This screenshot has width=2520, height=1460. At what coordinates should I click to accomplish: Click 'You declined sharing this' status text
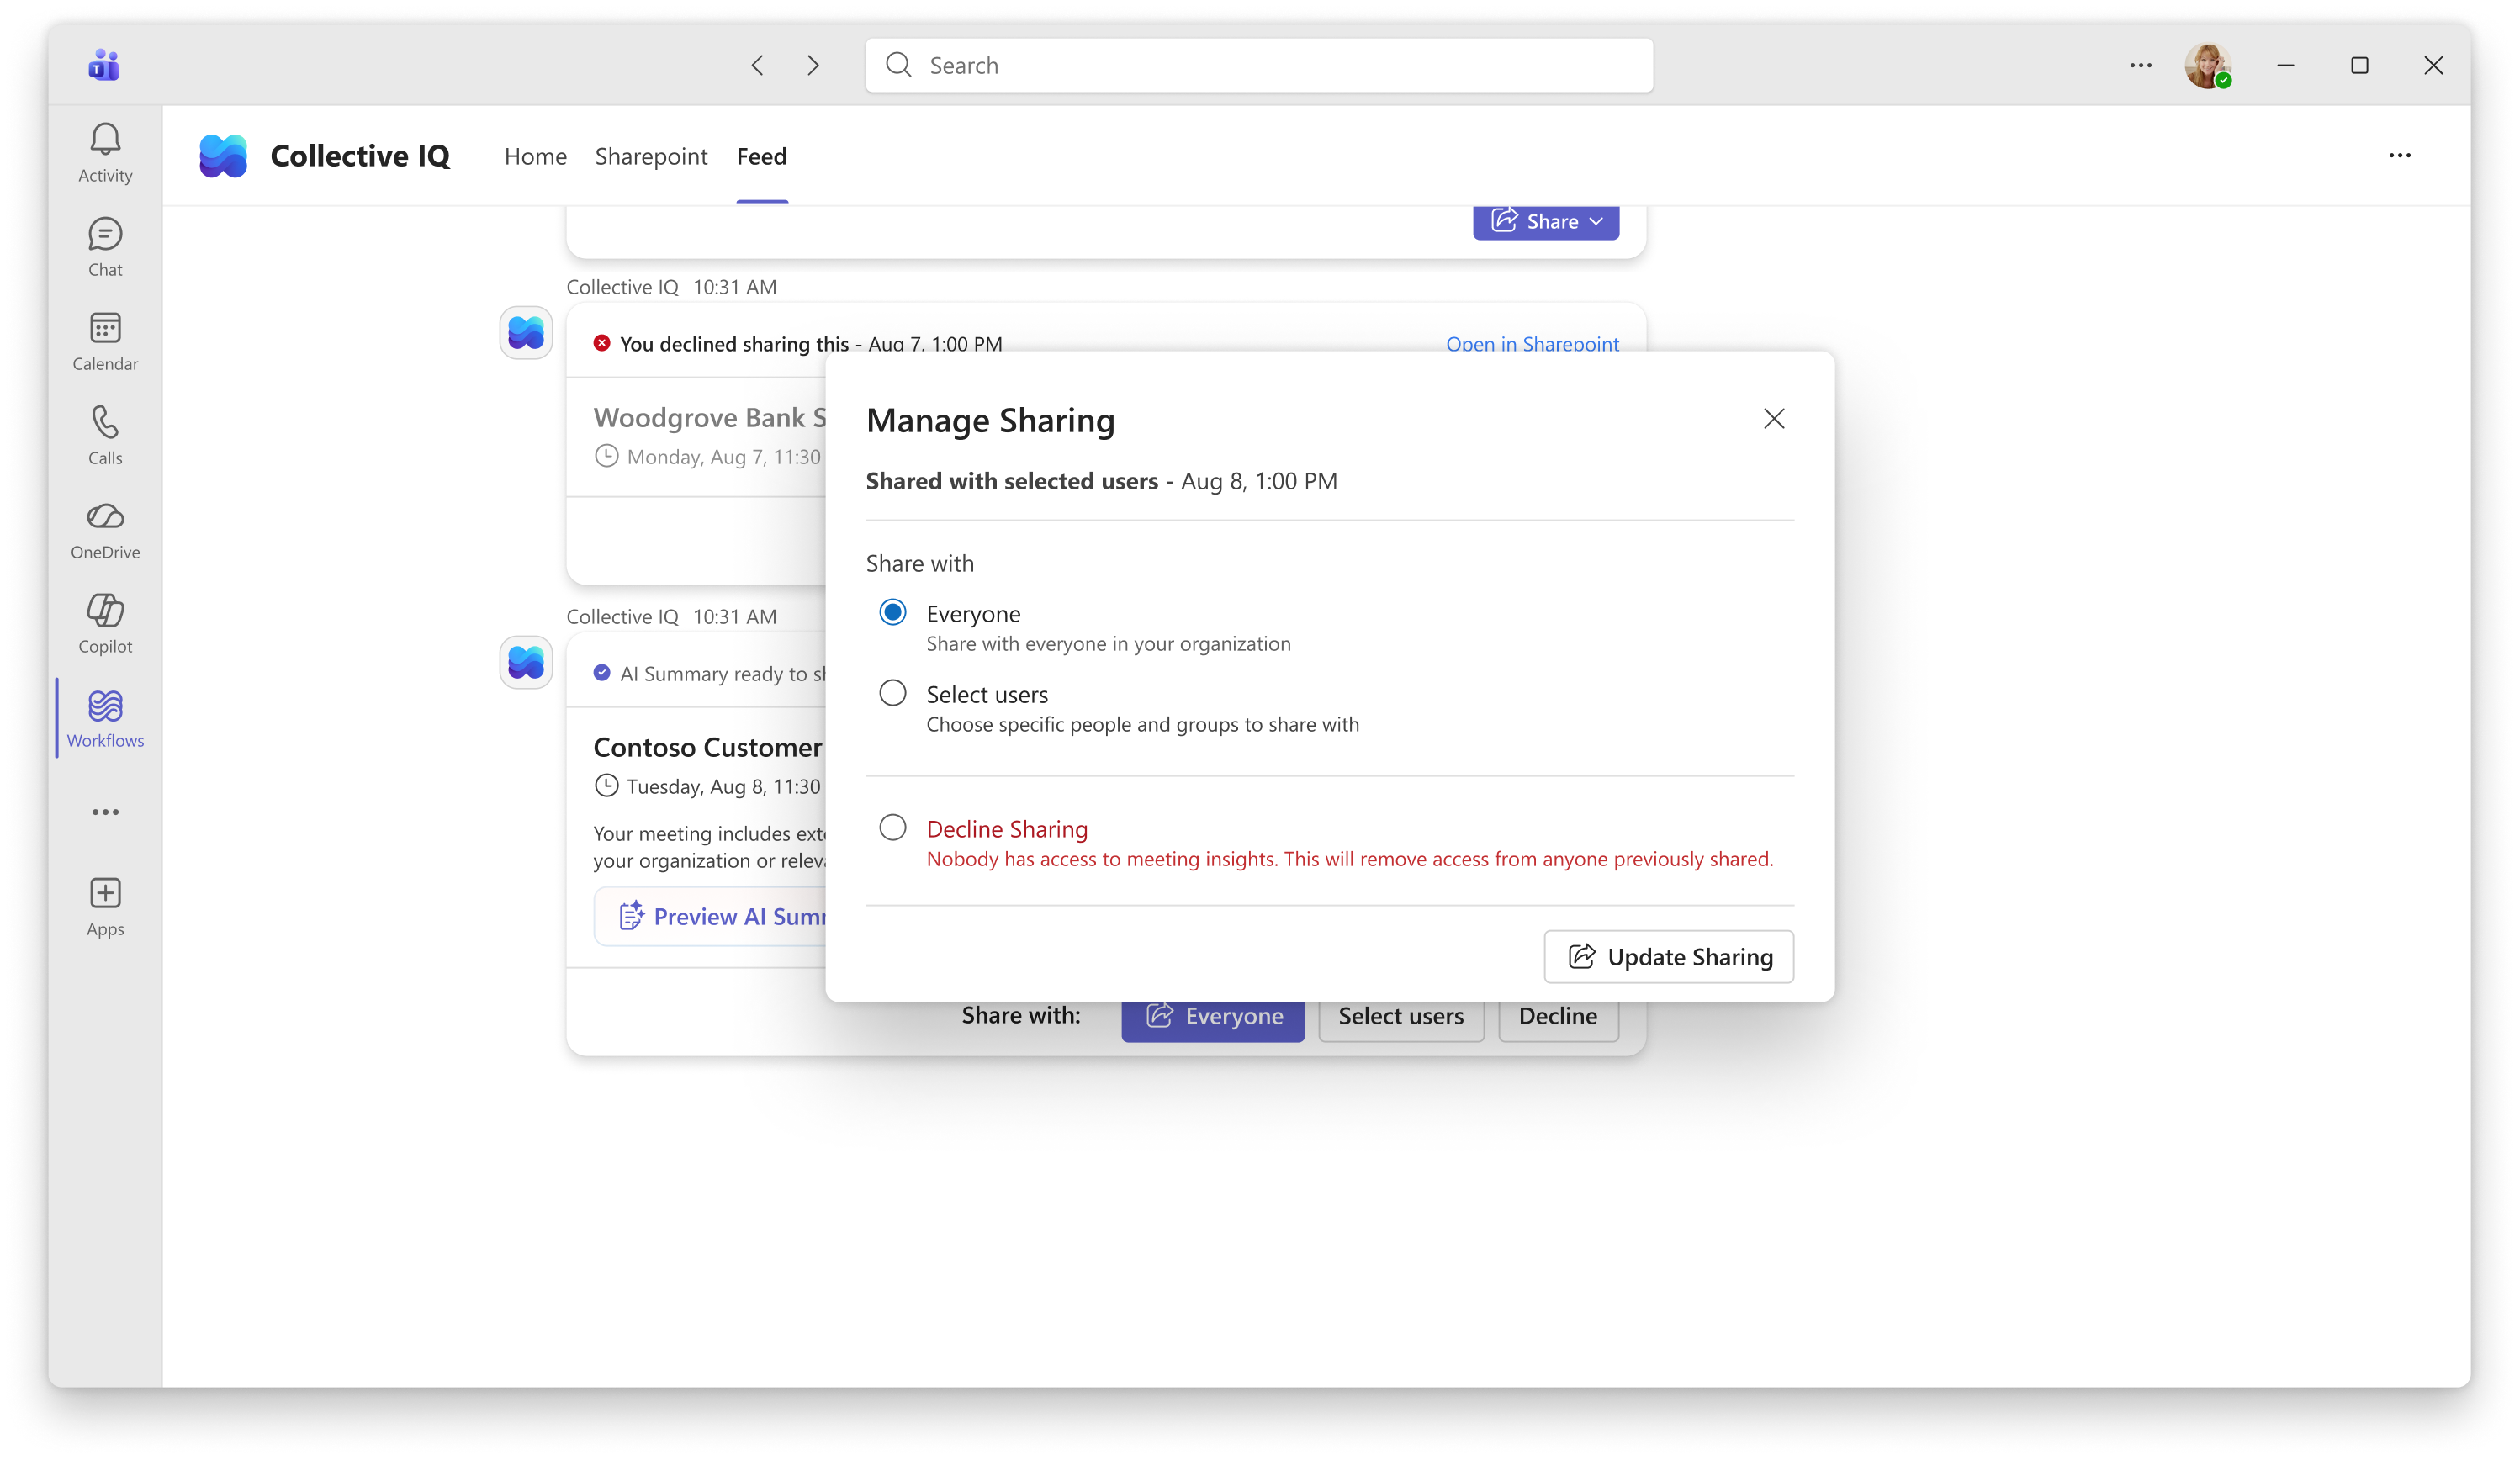click(x=734, y=344)
